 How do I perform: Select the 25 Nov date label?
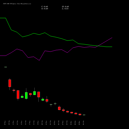pyautogui.click(x=54, y=123)
